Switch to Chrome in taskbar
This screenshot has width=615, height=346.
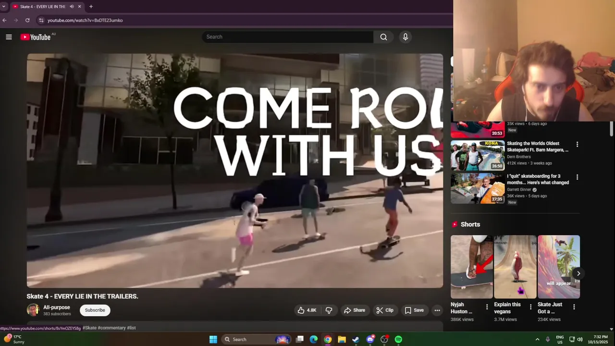click(328, 339)
